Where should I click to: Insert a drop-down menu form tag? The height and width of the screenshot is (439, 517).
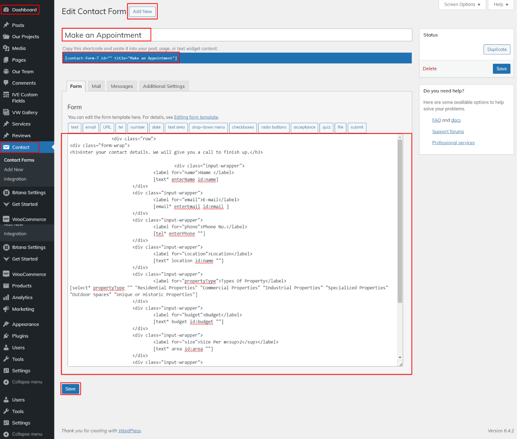[x=208, y=127]
